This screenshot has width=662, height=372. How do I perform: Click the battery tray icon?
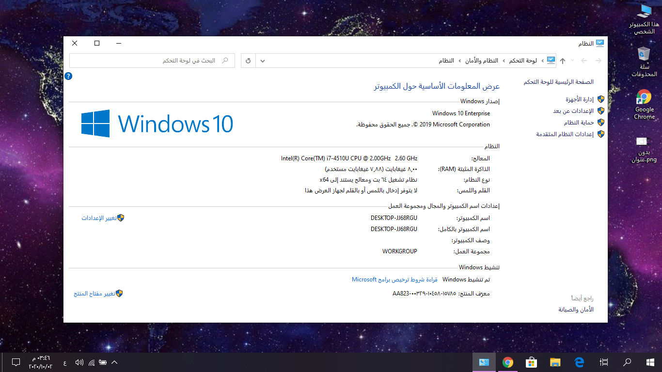(x=103, y=362)
